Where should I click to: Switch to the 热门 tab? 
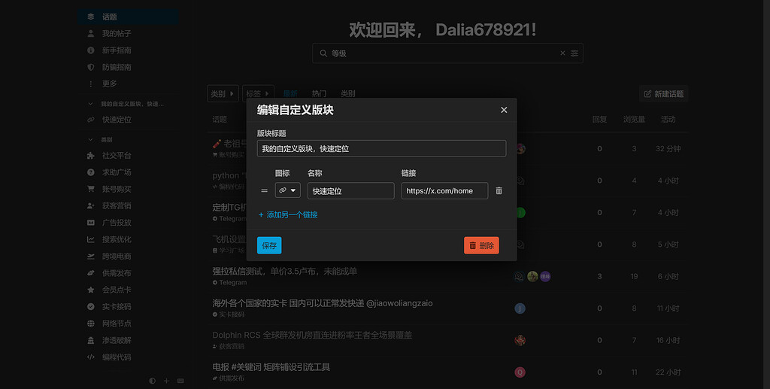319,93
